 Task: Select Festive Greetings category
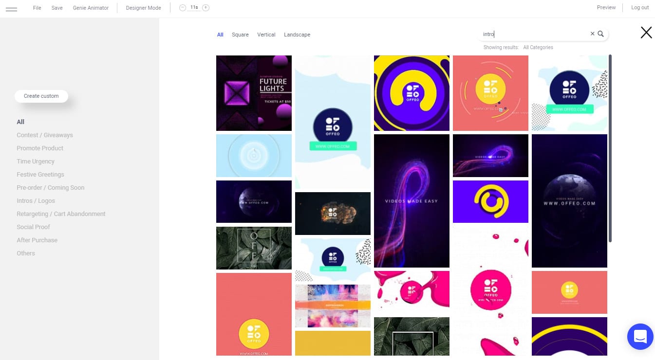point(40,174)
